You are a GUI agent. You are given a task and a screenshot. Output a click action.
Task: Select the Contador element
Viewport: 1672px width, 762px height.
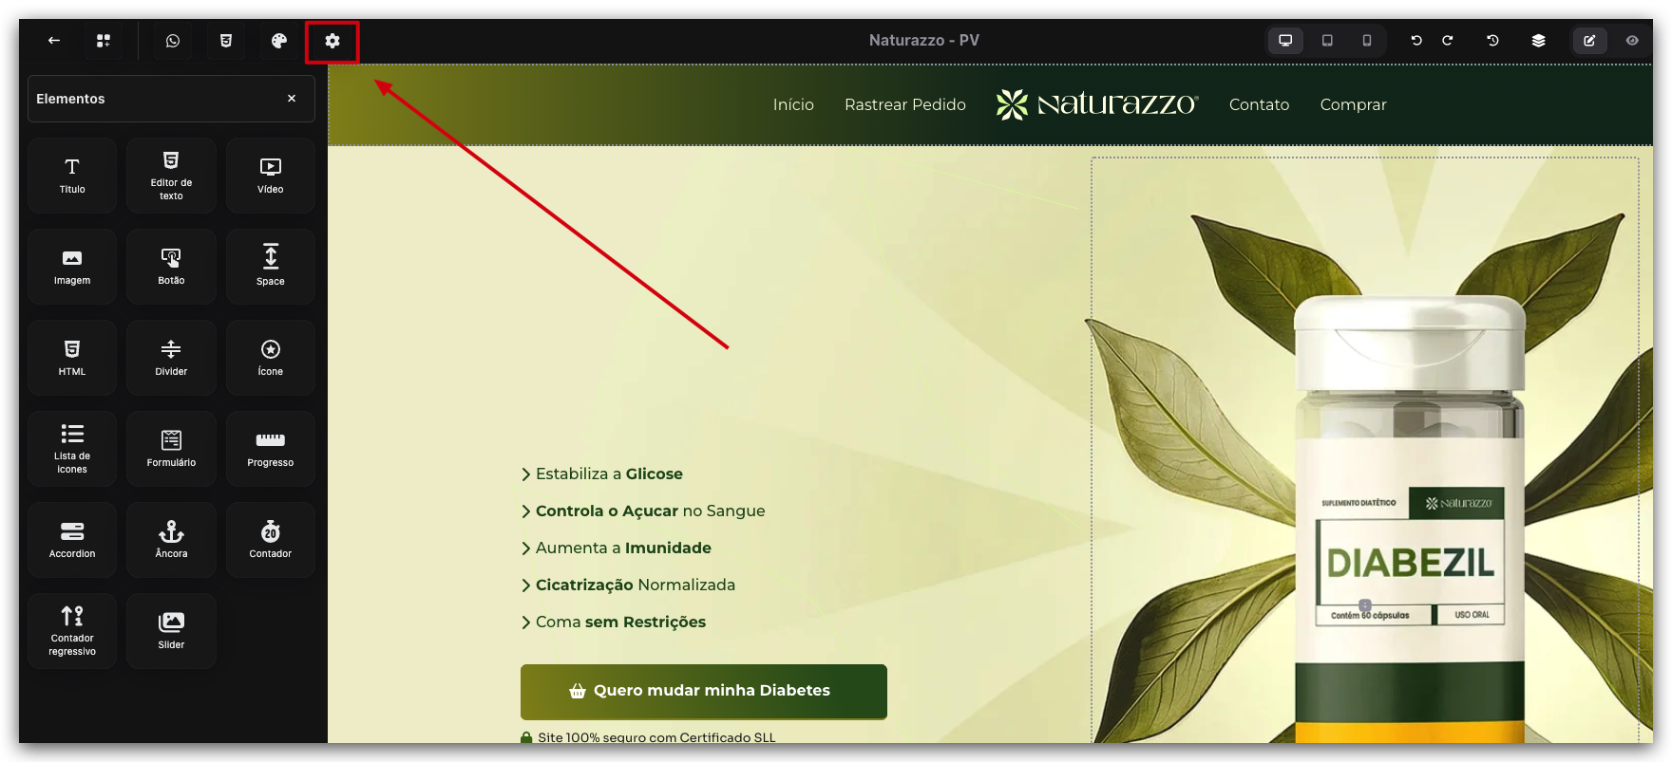coord(271,540)
